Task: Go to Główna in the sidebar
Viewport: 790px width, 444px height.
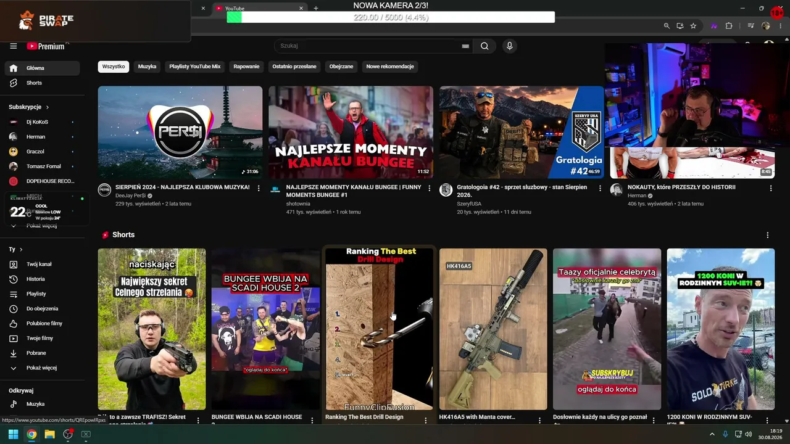Action: click(x=42, y=68)
